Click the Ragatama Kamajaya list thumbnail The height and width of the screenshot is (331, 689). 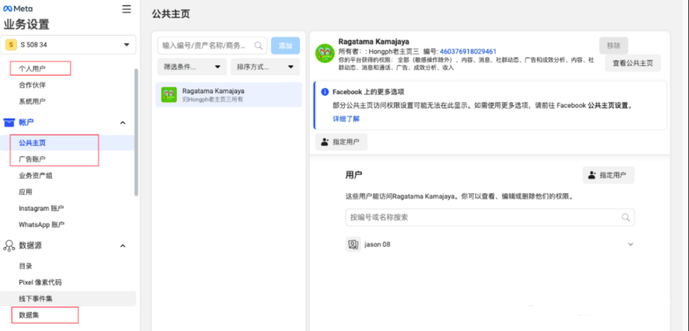point(169,94)
